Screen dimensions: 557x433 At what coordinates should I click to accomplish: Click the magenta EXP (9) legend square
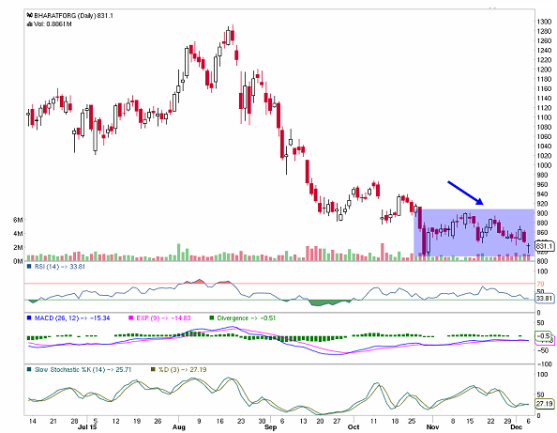click(130, 318)
